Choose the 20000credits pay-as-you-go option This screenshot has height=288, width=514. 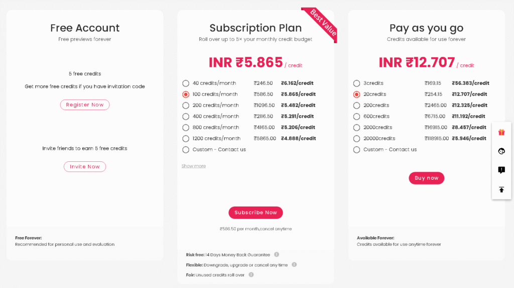pos(357,139)
